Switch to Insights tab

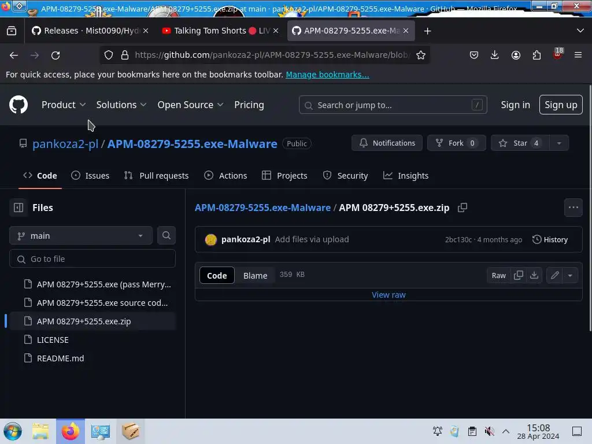(x=405, y=176)
